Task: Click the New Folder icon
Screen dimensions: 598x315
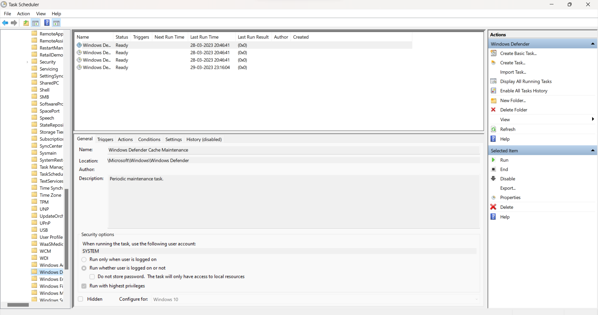Action: point(494,100)
